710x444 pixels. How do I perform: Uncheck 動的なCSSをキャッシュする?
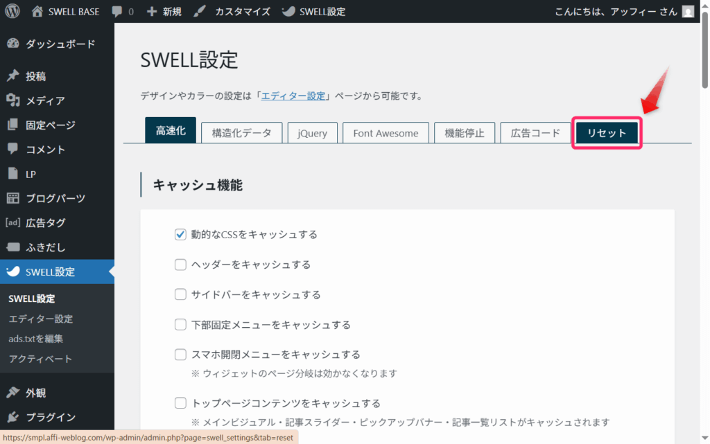tap(180, 234)
